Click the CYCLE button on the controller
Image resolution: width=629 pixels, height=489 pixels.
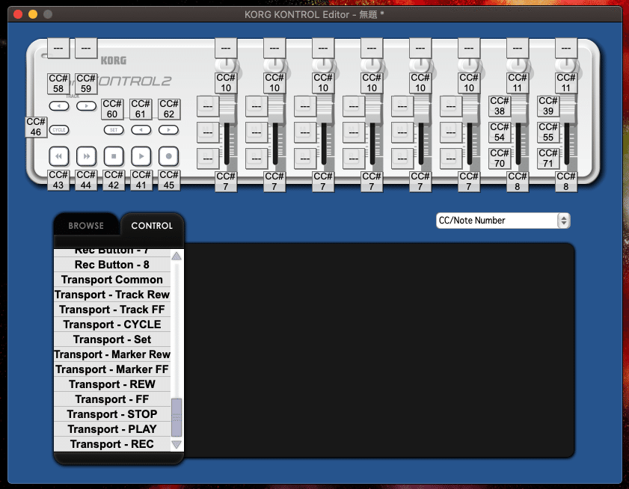tap(59, 130)
